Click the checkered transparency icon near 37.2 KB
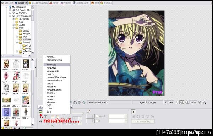213x136 pixels. point(176,102)
